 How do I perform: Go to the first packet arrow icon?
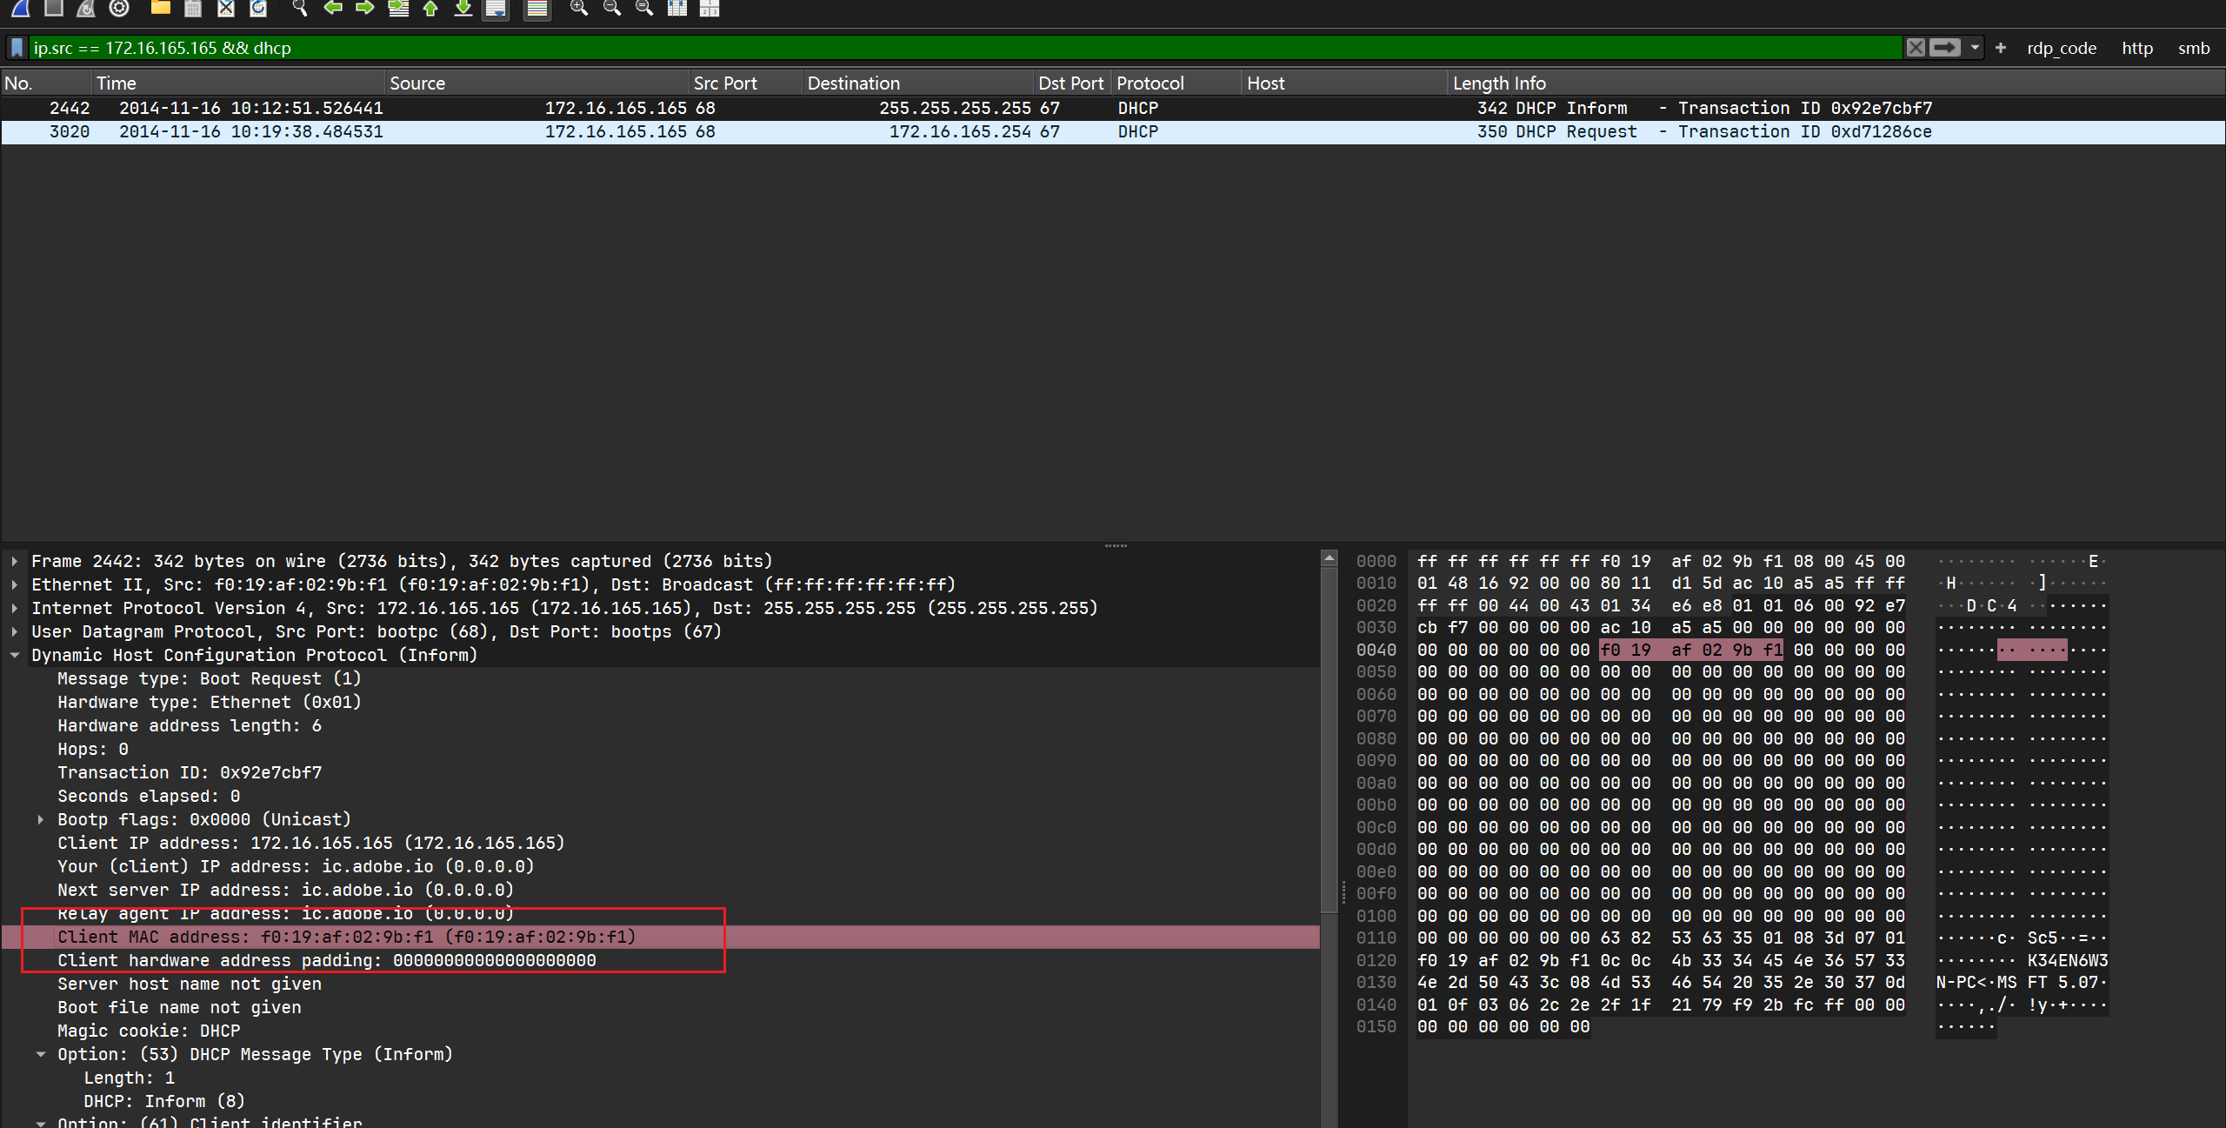pos(430,9)
